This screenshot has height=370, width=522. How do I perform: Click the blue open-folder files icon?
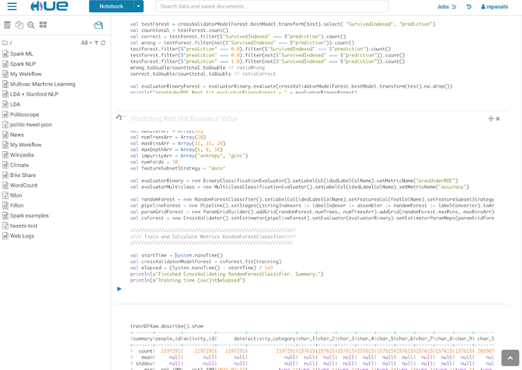click(x=98, y=25)
